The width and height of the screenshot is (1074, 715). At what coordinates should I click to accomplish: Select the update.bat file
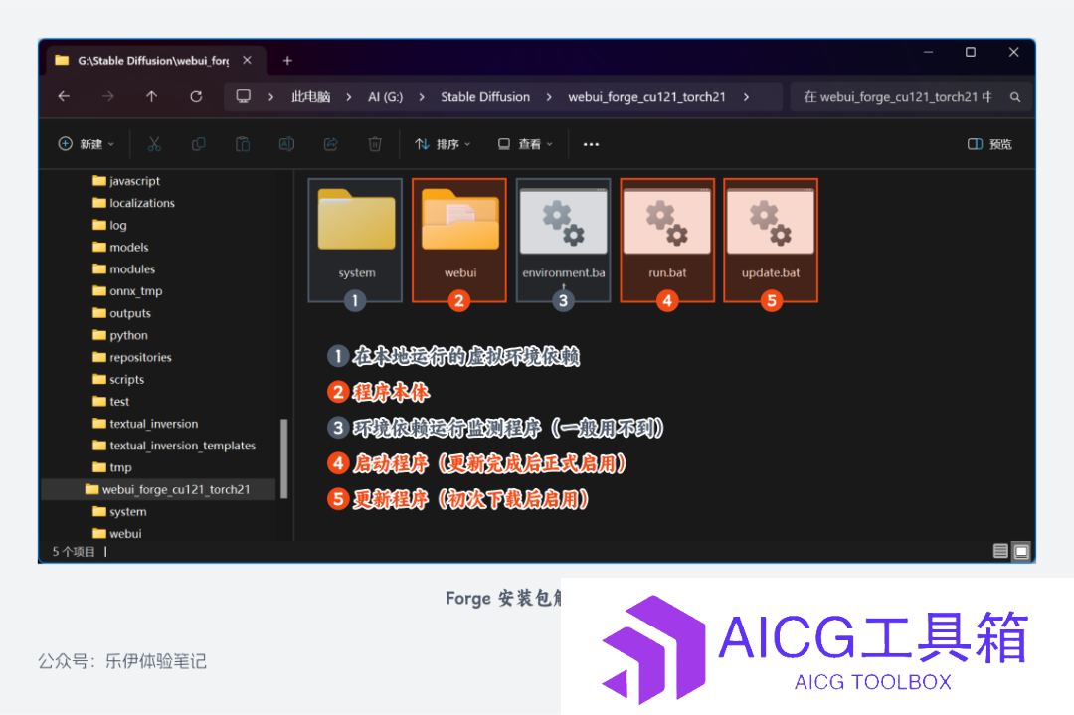(x=771, y=240)
